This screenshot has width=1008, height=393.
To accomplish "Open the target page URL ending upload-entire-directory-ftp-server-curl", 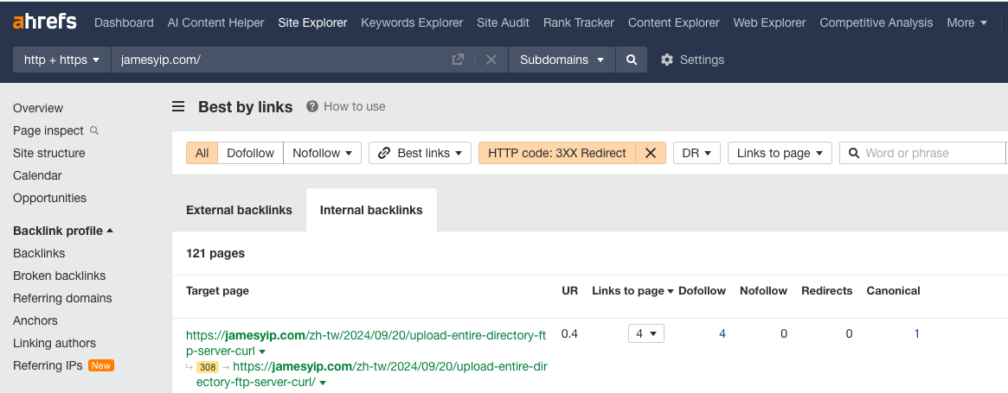I will point(366,343).
